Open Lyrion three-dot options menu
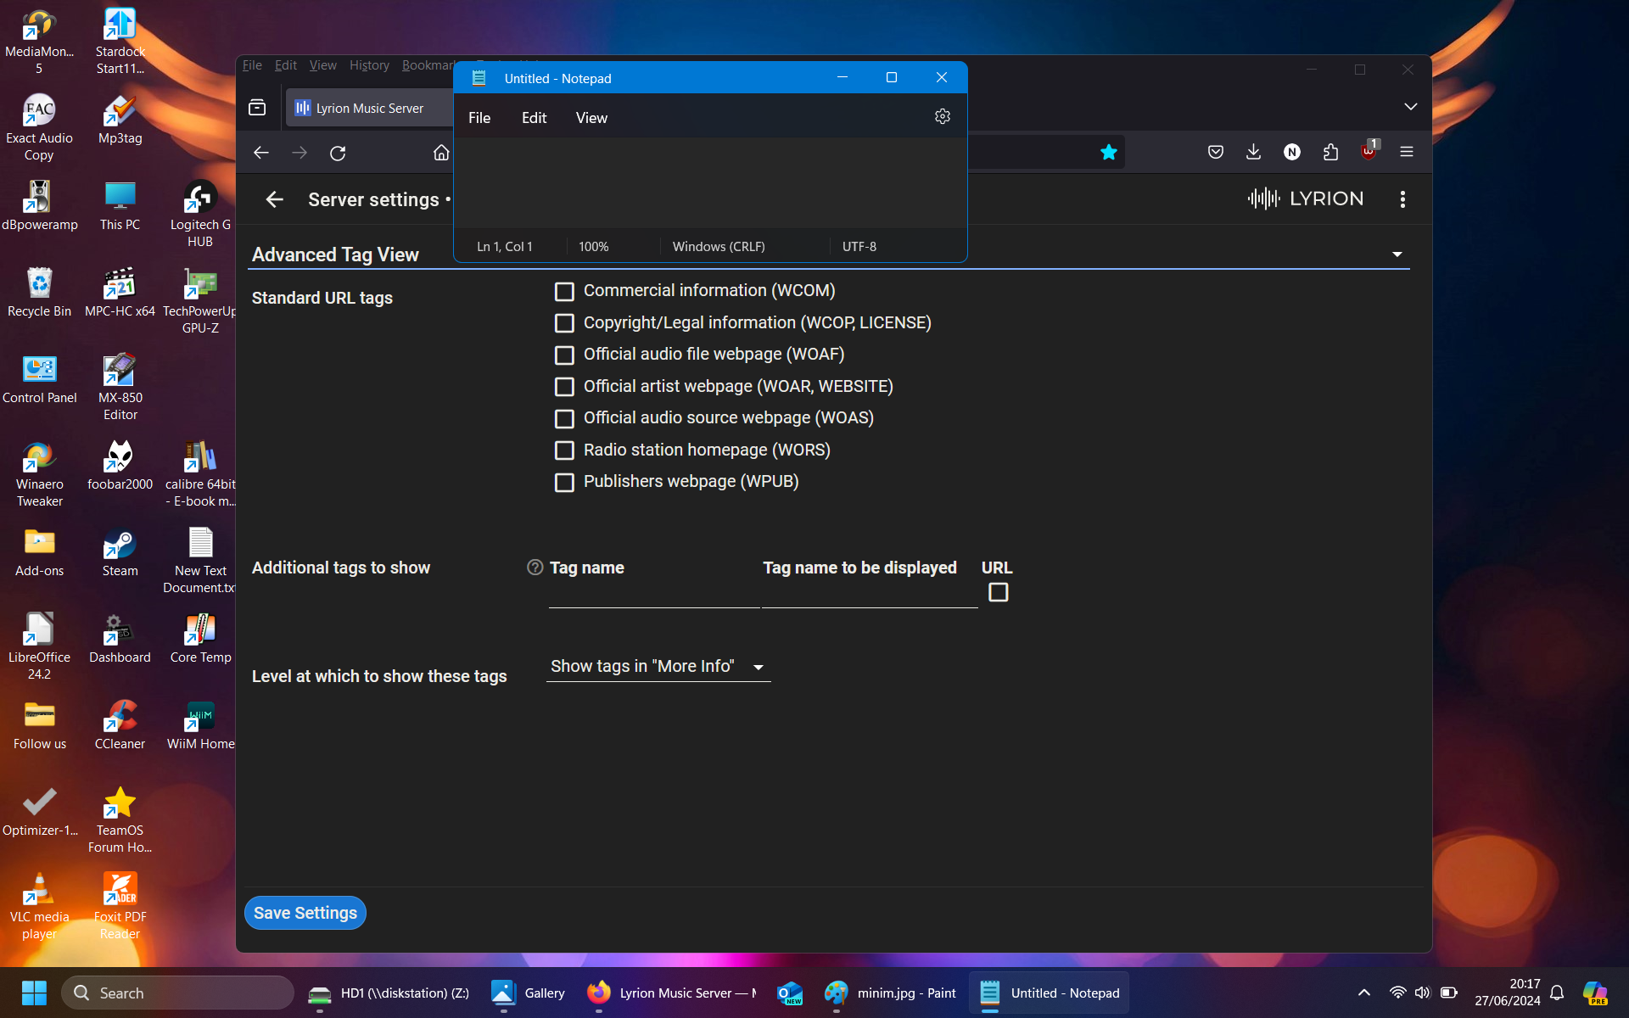Screen dimensions: 1629x1018 (1402, 199)
